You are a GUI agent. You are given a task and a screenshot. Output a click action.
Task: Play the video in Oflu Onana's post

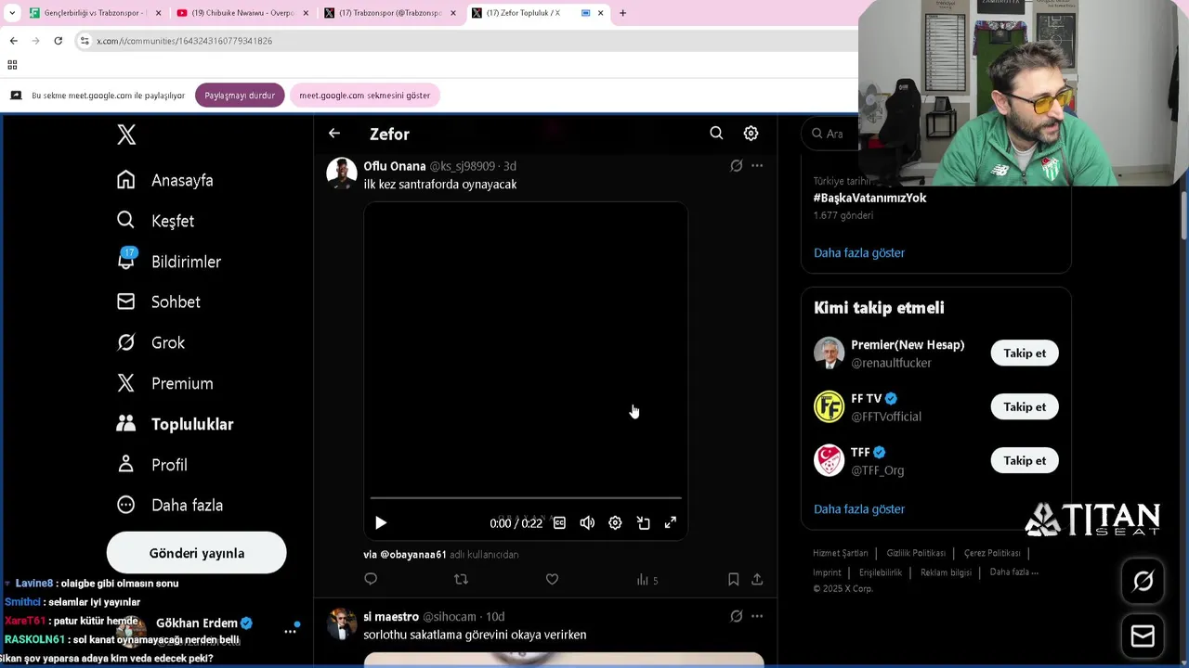point(381,523)
